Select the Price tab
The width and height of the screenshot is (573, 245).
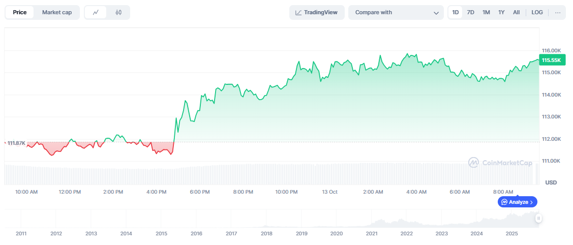tap(20, 12)
